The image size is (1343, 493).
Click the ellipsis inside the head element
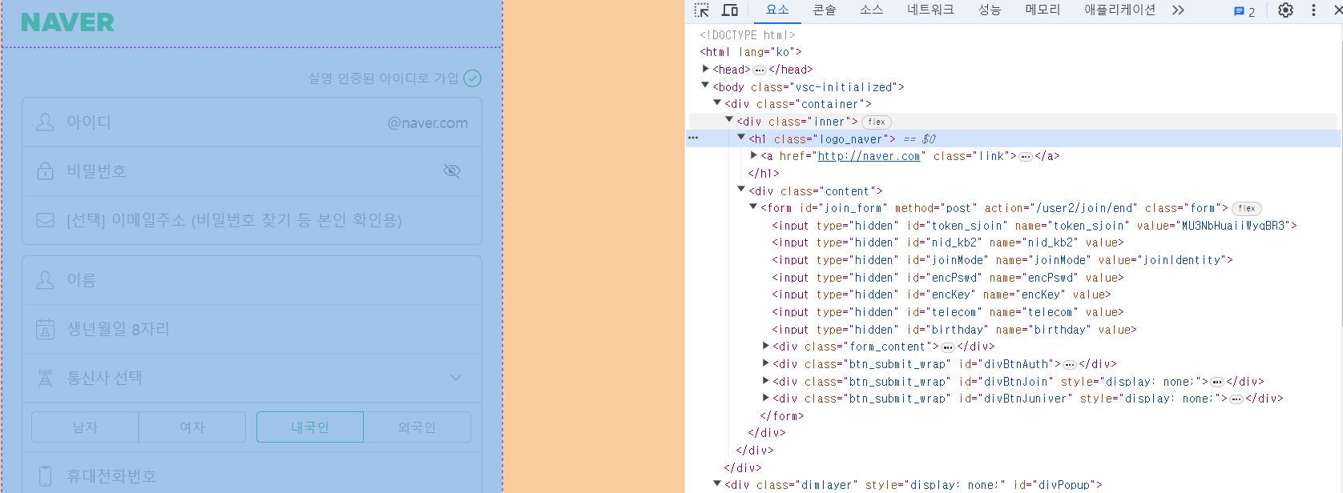[x=760, y=70]
